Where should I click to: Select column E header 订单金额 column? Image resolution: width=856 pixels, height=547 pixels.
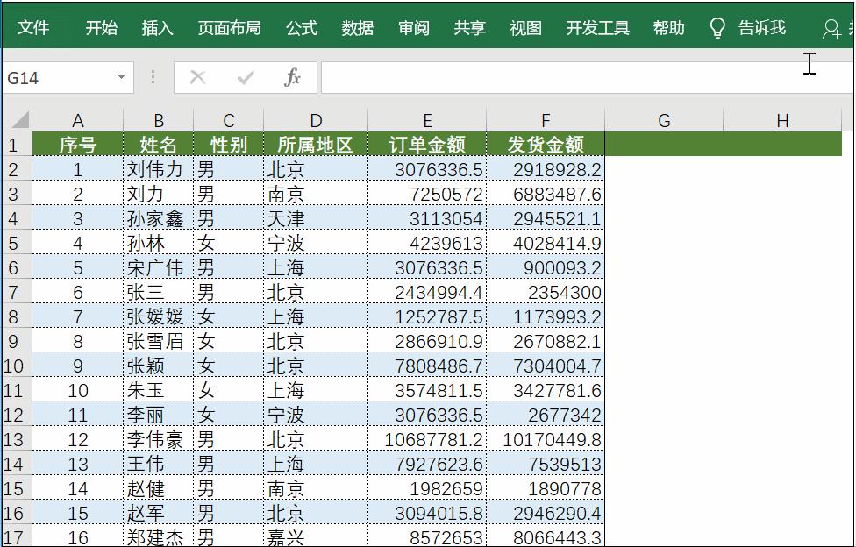click(x=427, y=119)
